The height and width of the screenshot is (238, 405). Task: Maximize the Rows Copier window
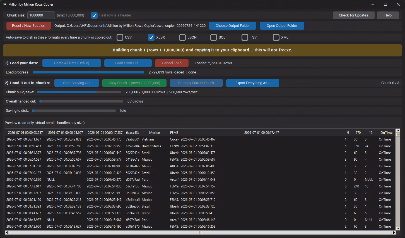click(385, 4)
